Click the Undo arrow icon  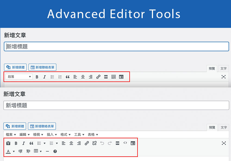(x=102, y=143)
